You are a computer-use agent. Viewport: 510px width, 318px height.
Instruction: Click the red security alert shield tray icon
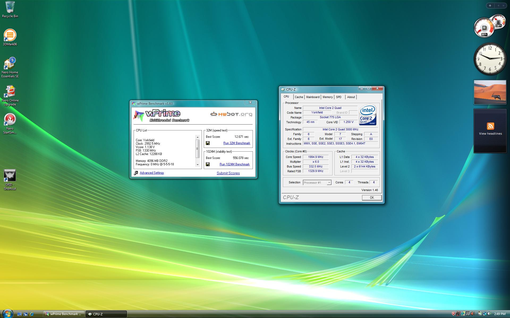453,314
